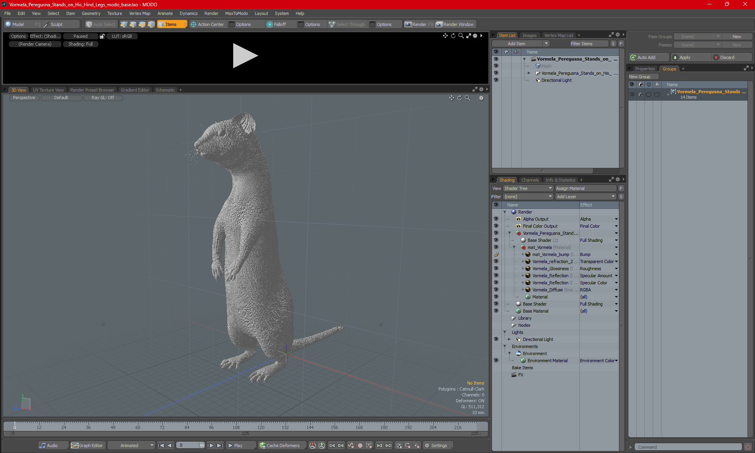The image size is (755, 453).
Task: Collapse the mat_Vormela material group
Action: pyautogui.click(x=514, y=247)
